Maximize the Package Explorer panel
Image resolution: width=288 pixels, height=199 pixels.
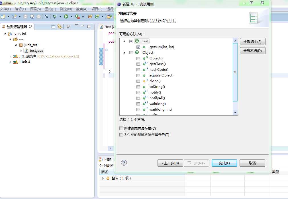[x=89, y=26]
